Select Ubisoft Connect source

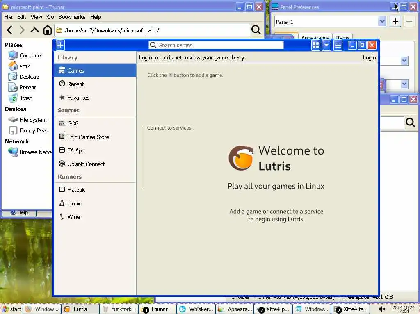pyautogui.click(x=95, y=164)
